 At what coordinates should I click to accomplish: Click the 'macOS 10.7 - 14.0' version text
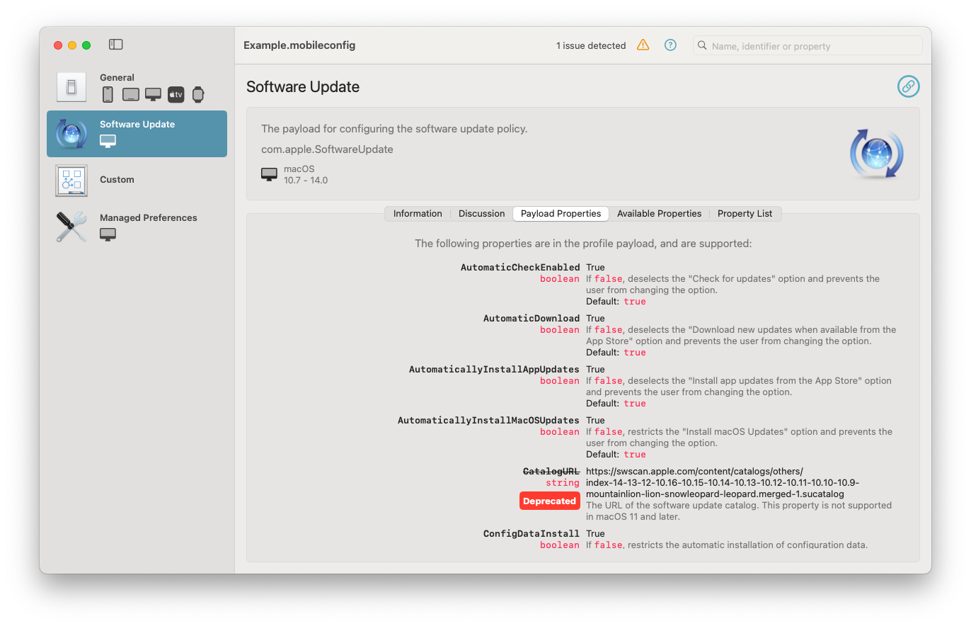[306, 175]
